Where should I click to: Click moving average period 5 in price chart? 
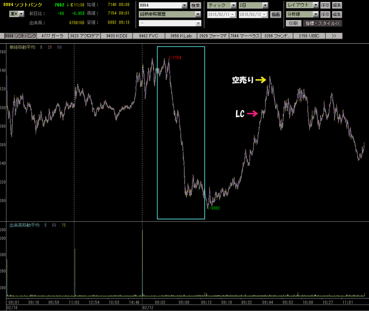point(41,48)
